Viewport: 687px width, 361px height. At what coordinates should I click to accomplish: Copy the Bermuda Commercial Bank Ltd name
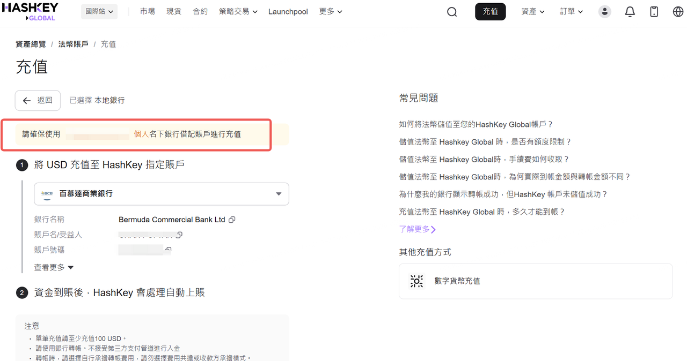(x=232, y=220)
